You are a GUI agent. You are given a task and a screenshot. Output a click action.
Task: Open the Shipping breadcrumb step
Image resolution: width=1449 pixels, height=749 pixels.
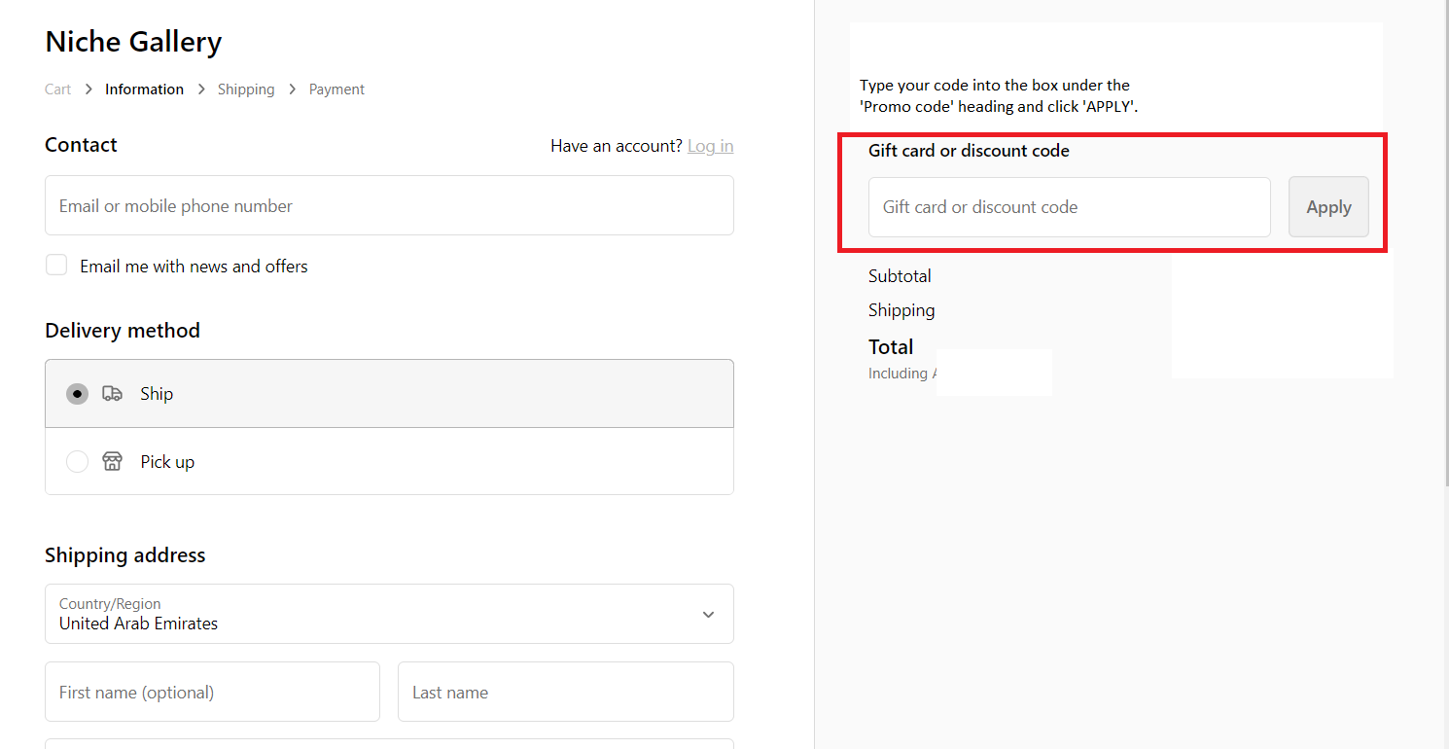coord(246,89)
